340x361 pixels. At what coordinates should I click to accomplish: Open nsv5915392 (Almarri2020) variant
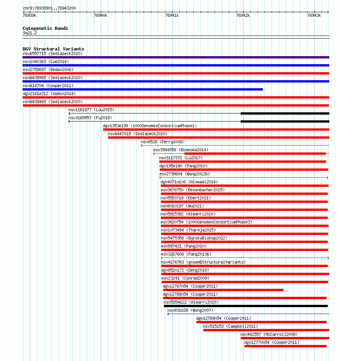tap(188, 214)
